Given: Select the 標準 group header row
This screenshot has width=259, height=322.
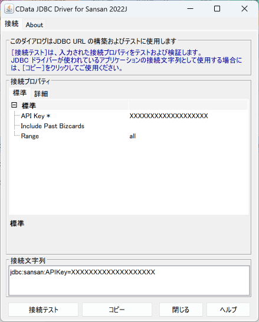Looking at the screenshot, I should point(129,105).
